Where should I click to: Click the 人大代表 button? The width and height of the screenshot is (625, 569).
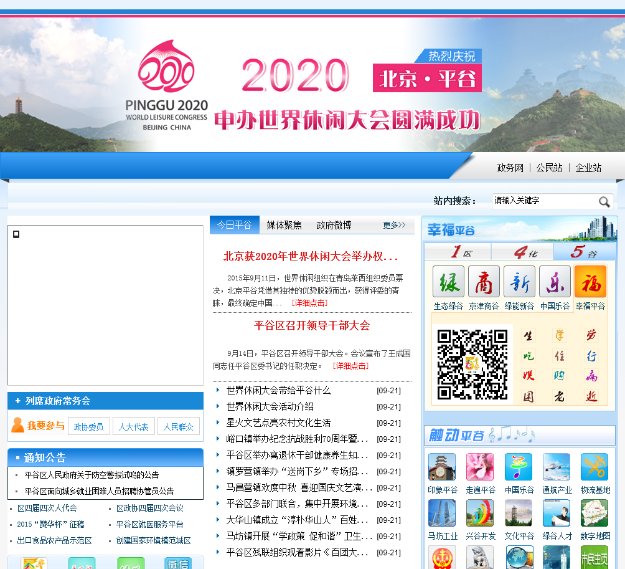click(x=134, y=426)
